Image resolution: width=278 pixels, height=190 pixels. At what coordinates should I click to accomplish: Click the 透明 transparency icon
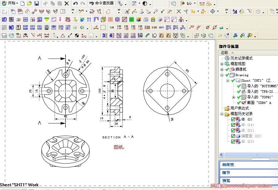61,19
